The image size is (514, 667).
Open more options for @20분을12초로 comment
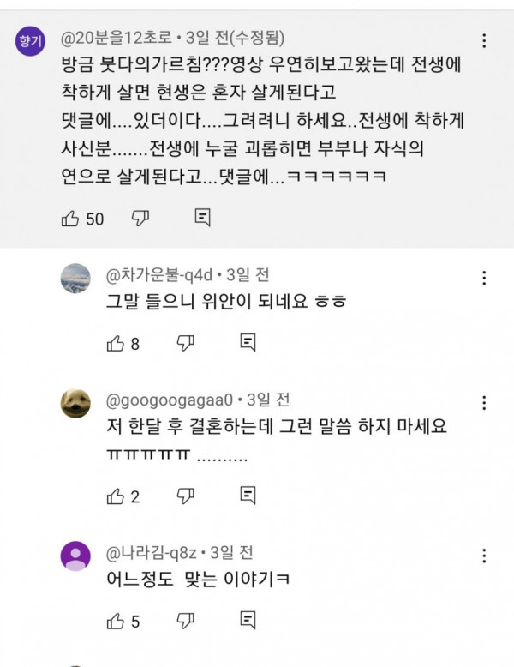click(x=485, y=41)
